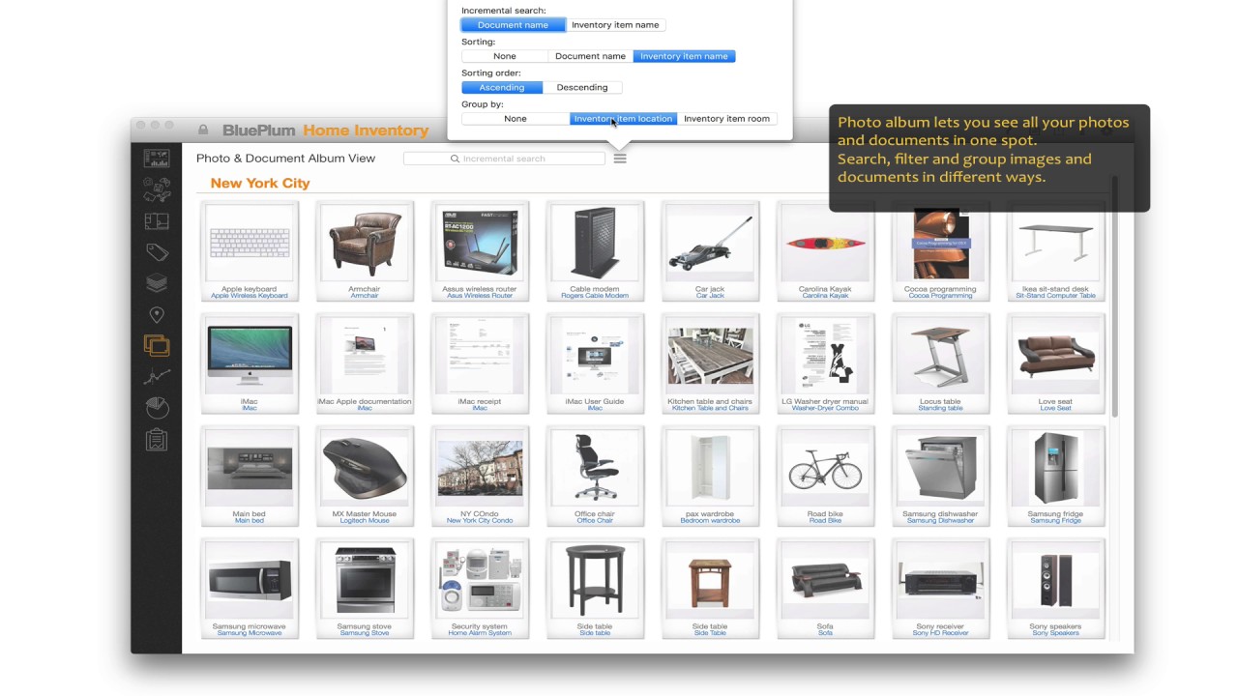The image size is (1238, 696).
Task: Open the Road bike photo thumbnail
Action: [x=825, y=470]
